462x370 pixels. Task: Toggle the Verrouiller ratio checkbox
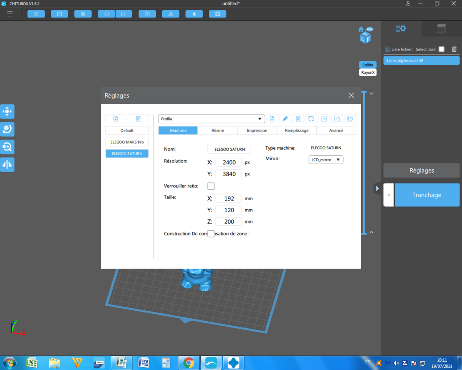[x=211, y=186]
